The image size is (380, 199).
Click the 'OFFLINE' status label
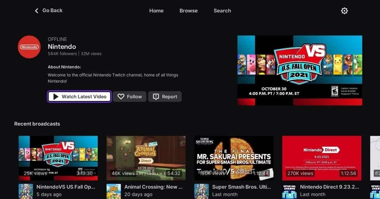(57, 39)
